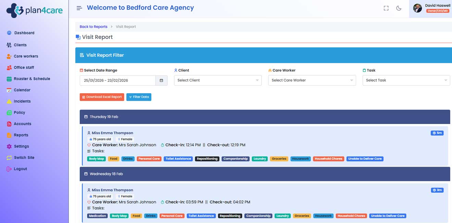
Task: Open Roaster & Schedule menu item
Action: [x=32, y=79]
